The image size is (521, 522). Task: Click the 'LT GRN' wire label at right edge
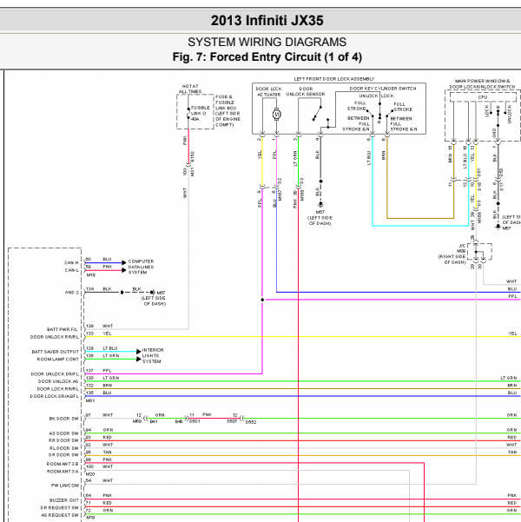[509, 378]
